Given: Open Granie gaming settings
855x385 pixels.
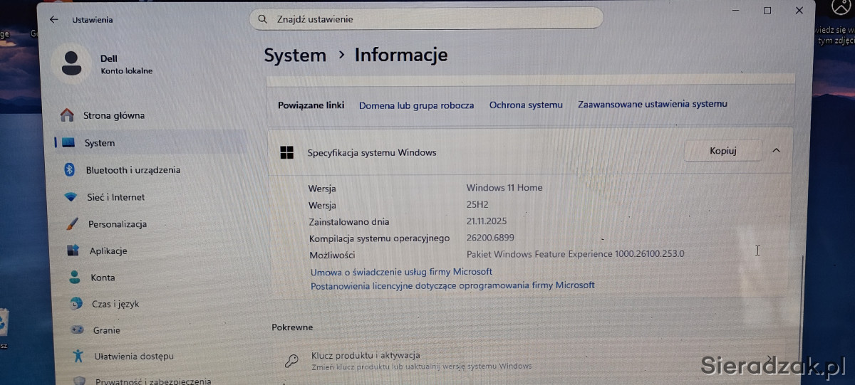Looking at the screenshot, I should click(105, 330).
